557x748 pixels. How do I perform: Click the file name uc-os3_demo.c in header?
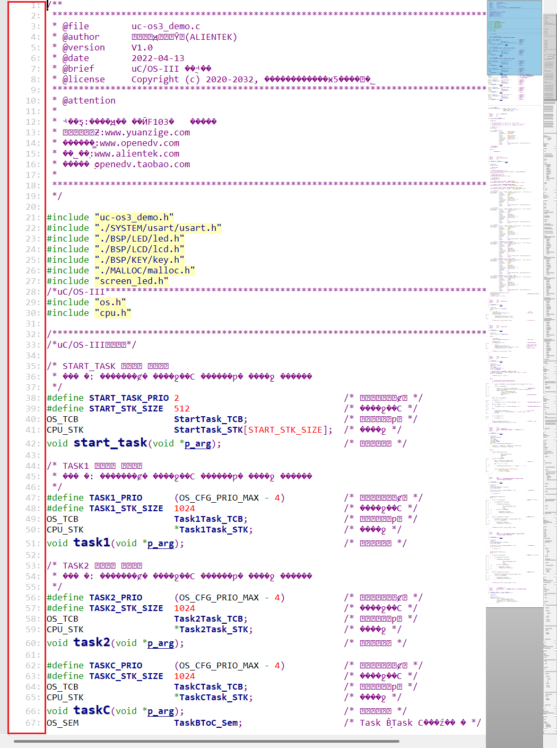point(166,26)
